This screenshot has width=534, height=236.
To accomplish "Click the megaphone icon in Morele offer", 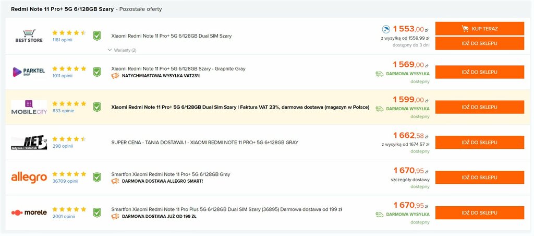I will coord(115,216).
